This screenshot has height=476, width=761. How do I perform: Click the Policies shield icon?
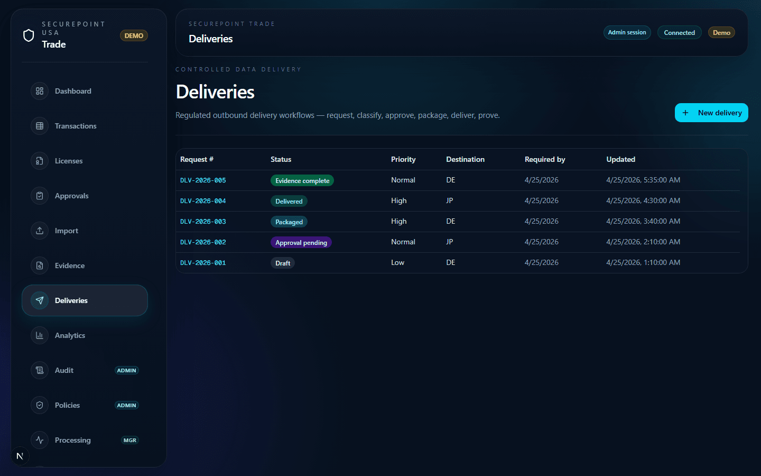40,405
